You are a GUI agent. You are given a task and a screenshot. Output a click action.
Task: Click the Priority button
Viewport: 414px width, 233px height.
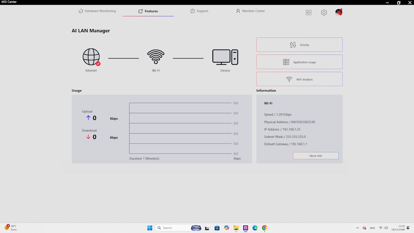[x=299, y=45]
